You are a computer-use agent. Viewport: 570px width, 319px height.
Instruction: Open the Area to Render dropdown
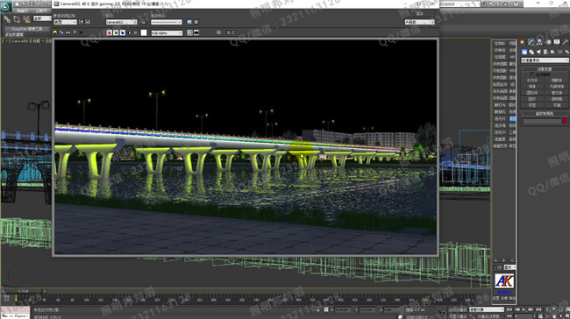click(x=65, y=22)
